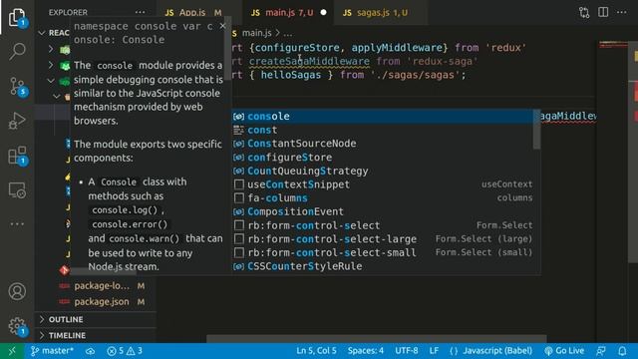Screen dimensions: 638x359
Task: Open notifications bell
Action: point(622,351)
